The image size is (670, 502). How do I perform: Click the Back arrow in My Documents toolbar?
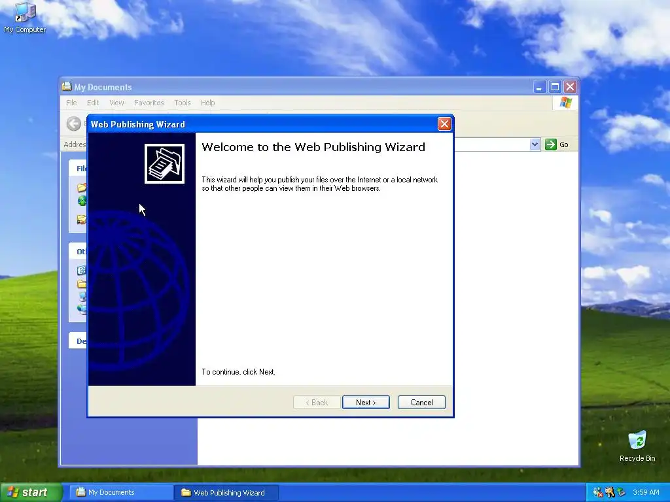(x=73, y=124)
